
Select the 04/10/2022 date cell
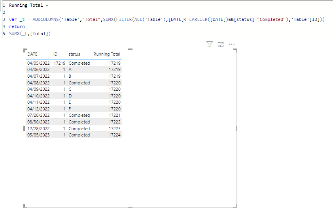38,96
